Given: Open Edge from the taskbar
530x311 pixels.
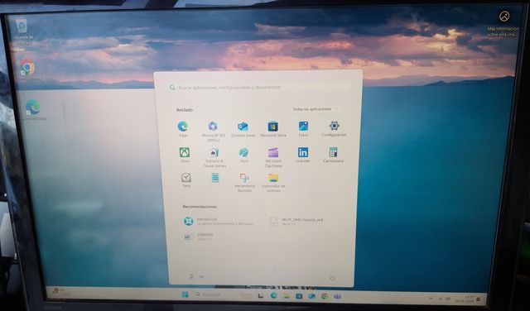Looking at the screenshot, I should [273, 296].
